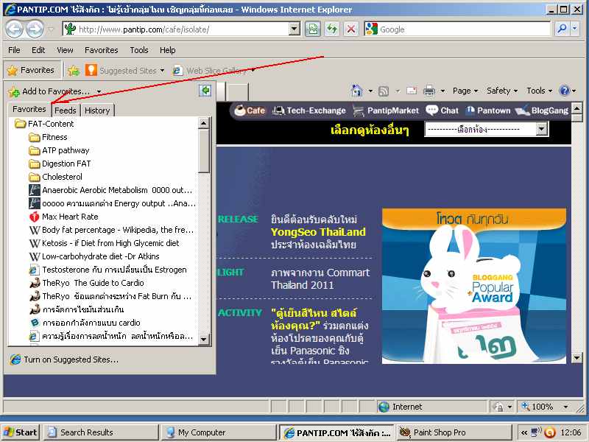Open the File menu
Viewport: 589px width, 442px height.
click(x=14, y=50)
